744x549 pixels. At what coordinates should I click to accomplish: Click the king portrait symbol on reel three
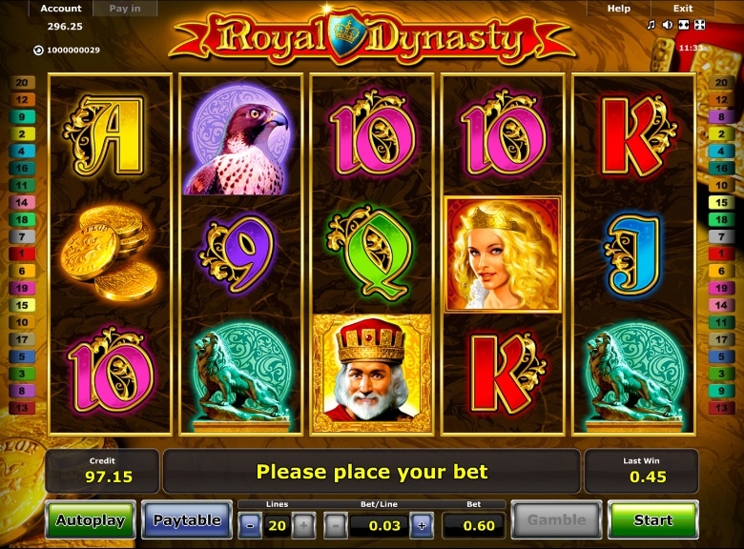click(372, 373)
